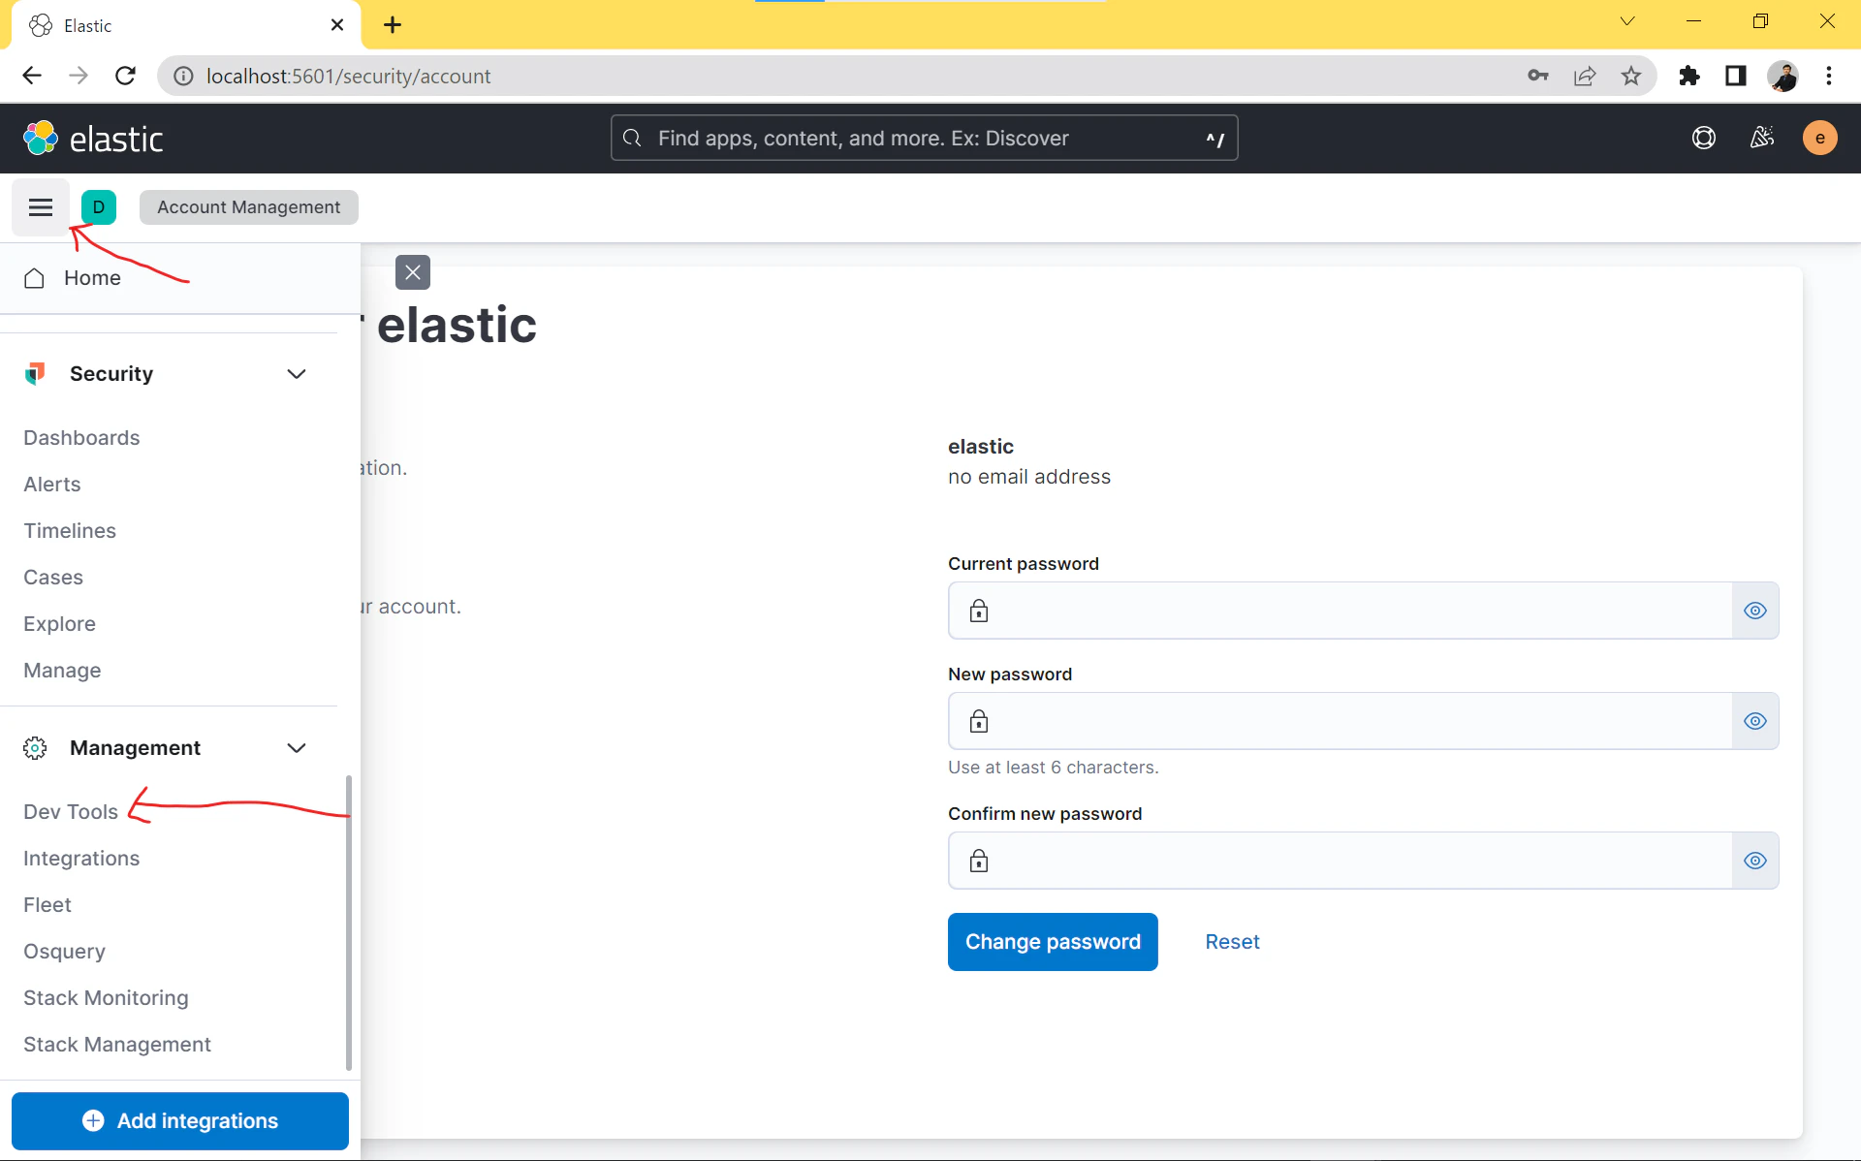The image size is (1861, 1161).
Task: Go to Stack Management
Action: [x=117, y=1045]
